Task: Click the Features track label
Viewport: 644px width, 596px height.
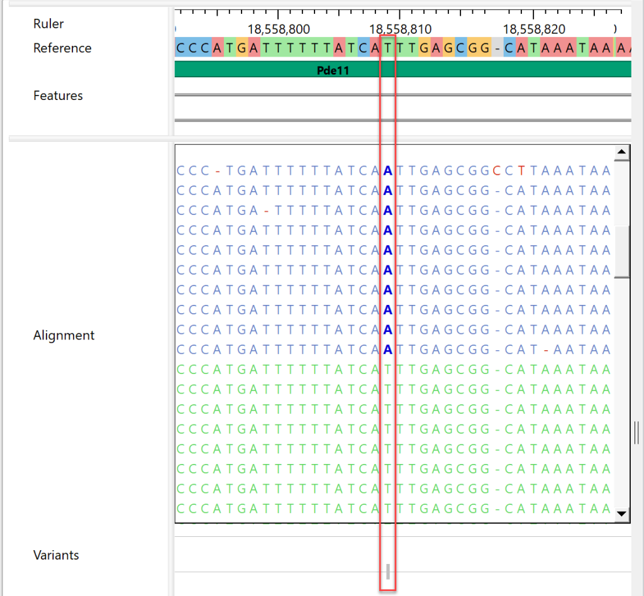Action: (58, 96)
